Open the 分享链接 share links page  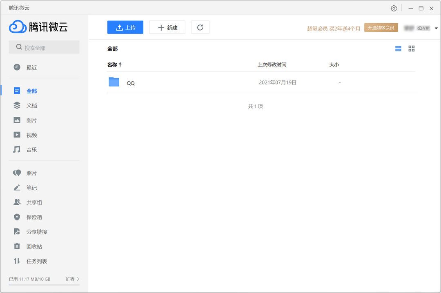click(x=36, y=232)
